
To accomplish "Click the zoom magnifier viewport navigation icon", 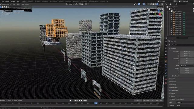I will coord(162,19).
